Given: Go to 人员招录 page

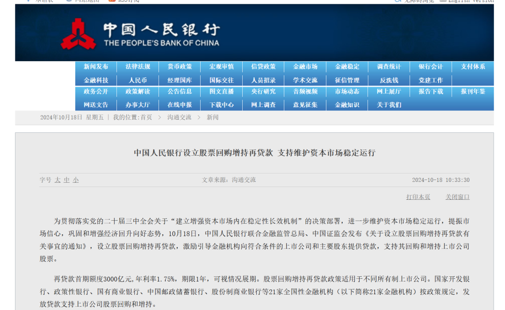Looking at the screenshot, I should [x=263, y=80].
